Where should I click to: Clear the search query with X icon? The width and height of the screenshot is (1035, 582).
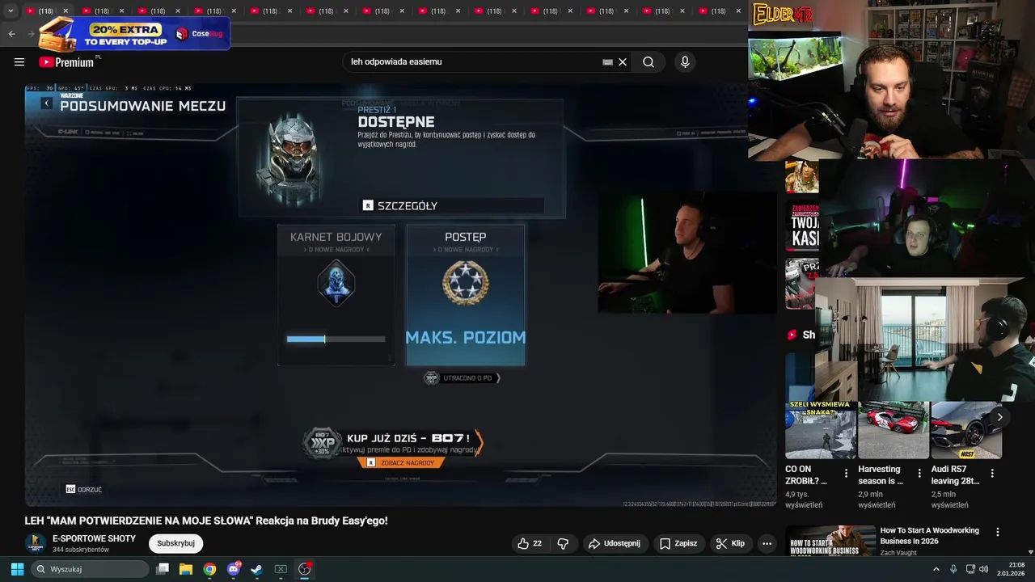[x=623, y=62]
